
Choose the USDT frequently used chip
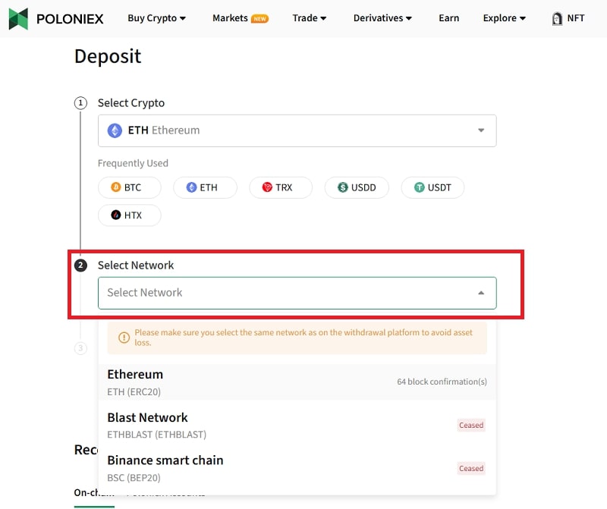[432, 187]
